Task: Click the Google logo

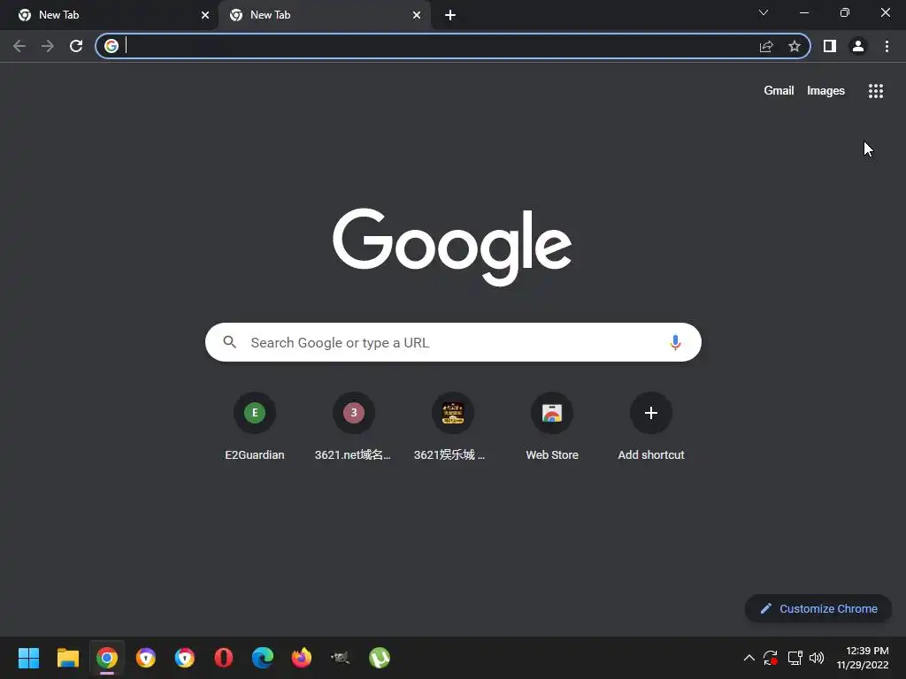Action: (452, 247)
